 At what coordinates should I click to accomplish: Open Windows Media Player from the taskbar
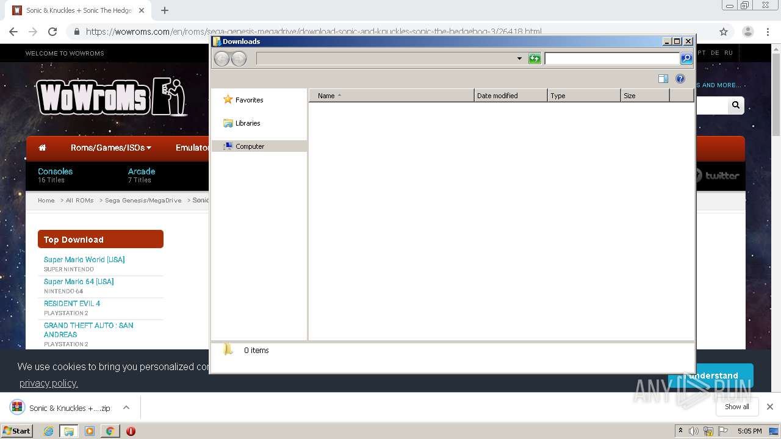(x=90, y=431)
